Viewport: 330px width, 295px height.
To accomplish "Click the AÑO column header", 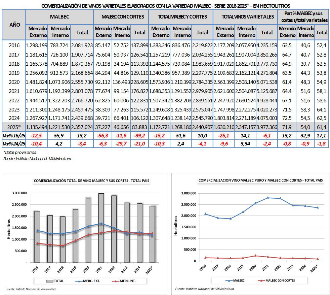I will [14, 25].
